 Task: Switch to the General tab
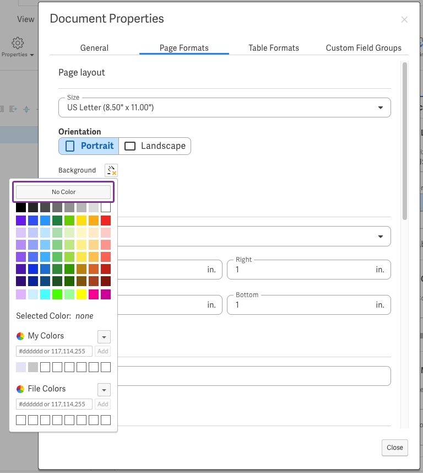[94, 48]
